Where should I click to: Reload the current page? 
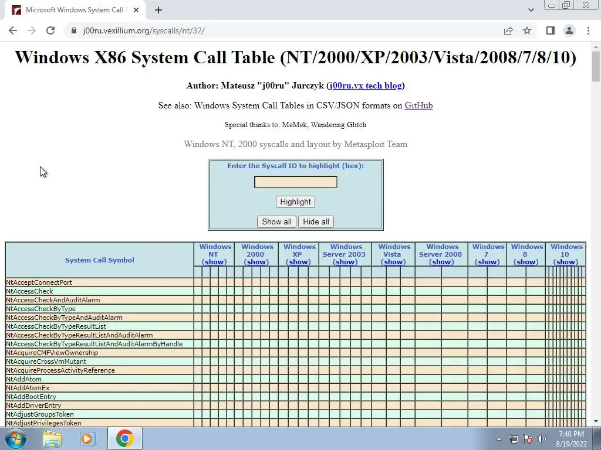50,30
